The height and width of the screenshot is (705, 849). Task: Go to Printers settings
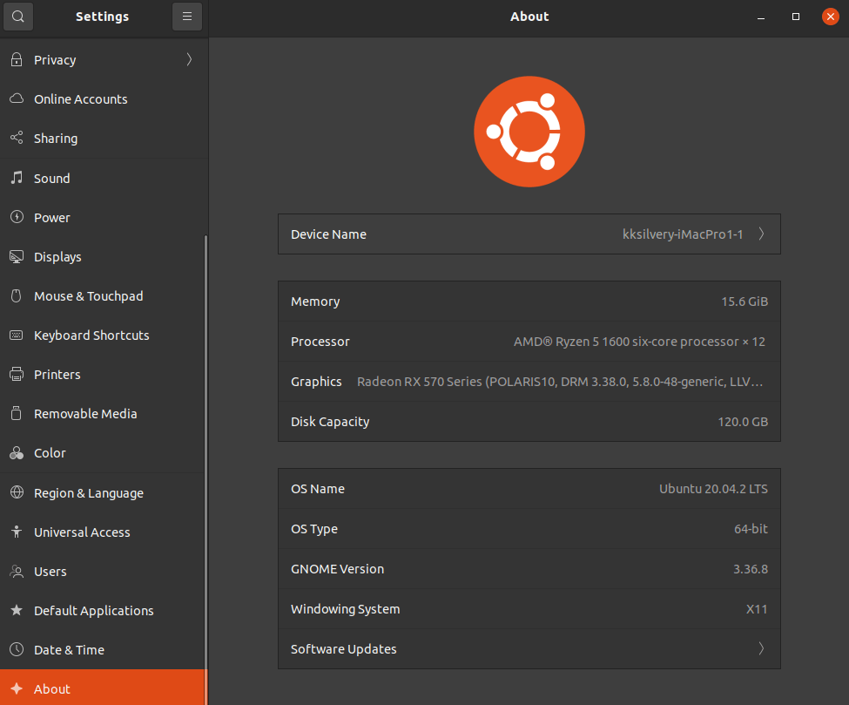click(x=104, y=375)
